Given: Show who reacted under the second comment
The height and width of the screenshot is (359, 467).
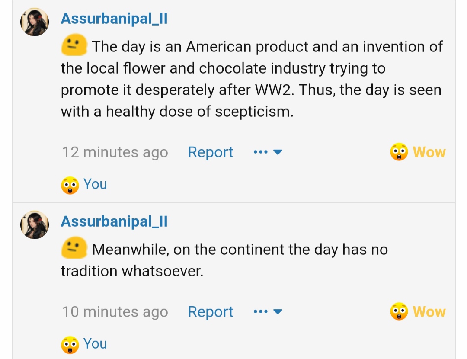Looking at the screenshot, I should point(95,344).
